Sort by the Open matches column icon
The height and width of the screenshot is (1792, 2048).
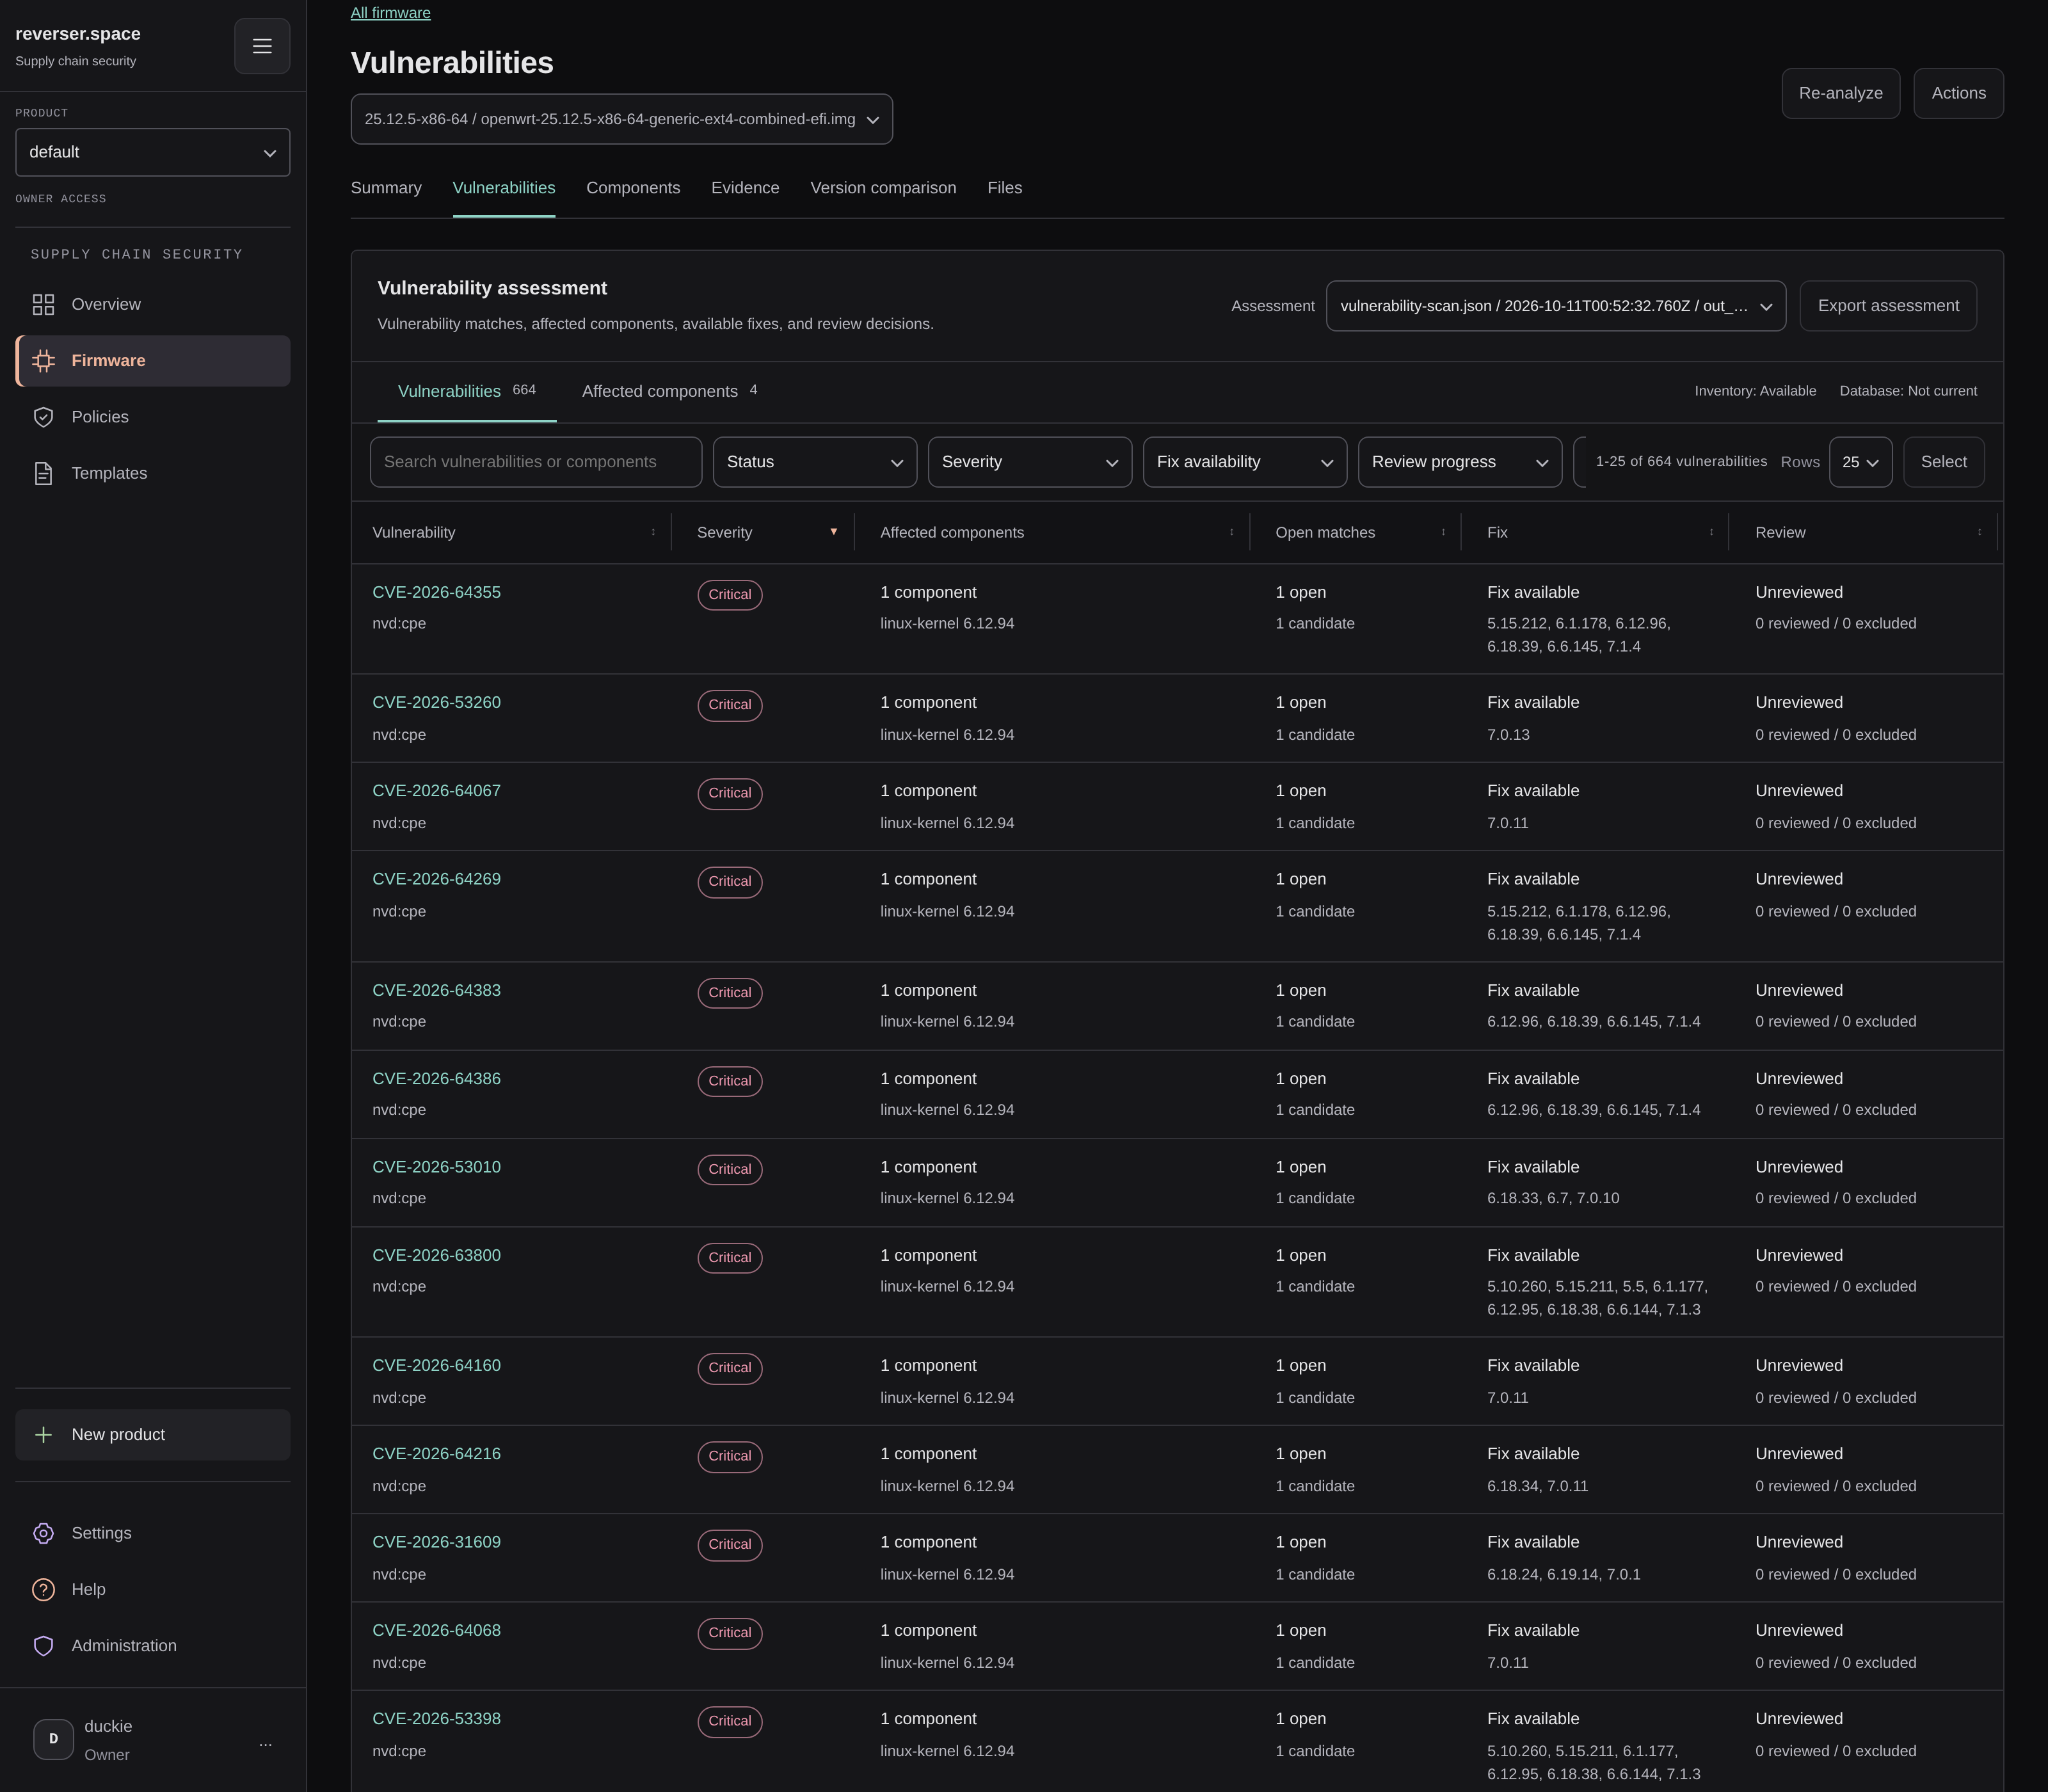click(1443, 532)
